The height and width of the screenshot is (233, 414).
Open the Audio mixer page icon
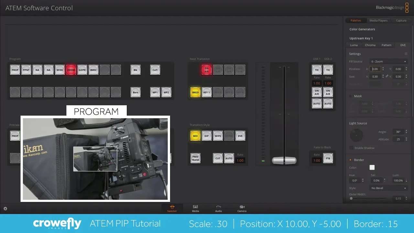(x=219, y=208)
